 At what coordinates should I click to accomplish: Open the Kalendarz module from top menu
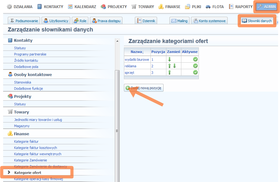[x=83, y=7]
